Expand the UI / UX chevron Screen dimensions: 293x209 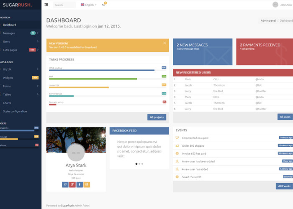38,69
